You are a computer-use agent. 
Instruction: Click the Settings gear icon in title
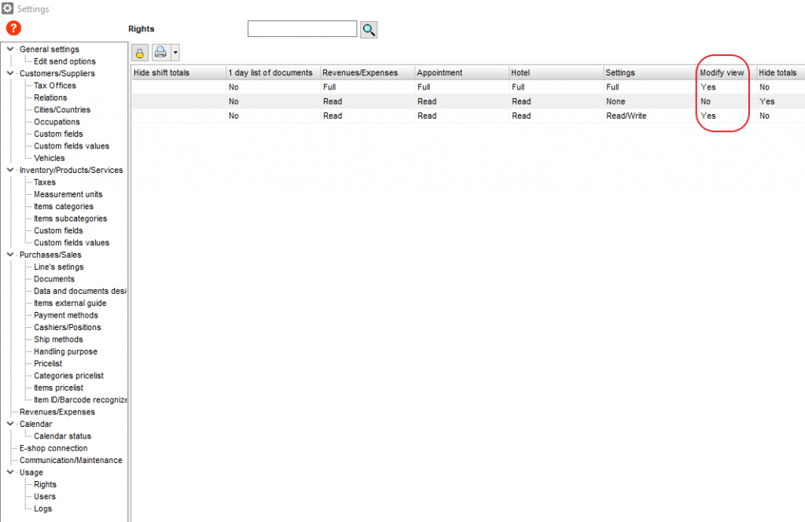tap(8, 9)
